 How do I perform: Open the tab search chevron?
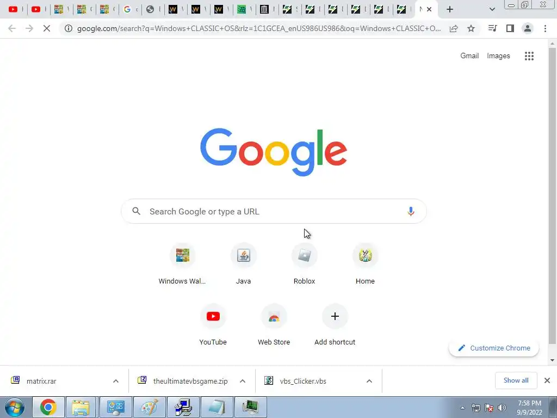pos(492,9)
